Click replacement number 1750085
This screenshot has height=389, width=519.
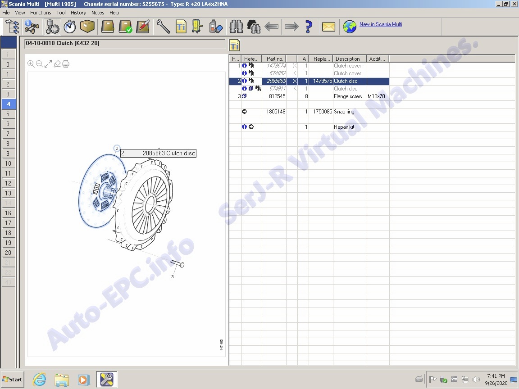click(x=323, y=112)
